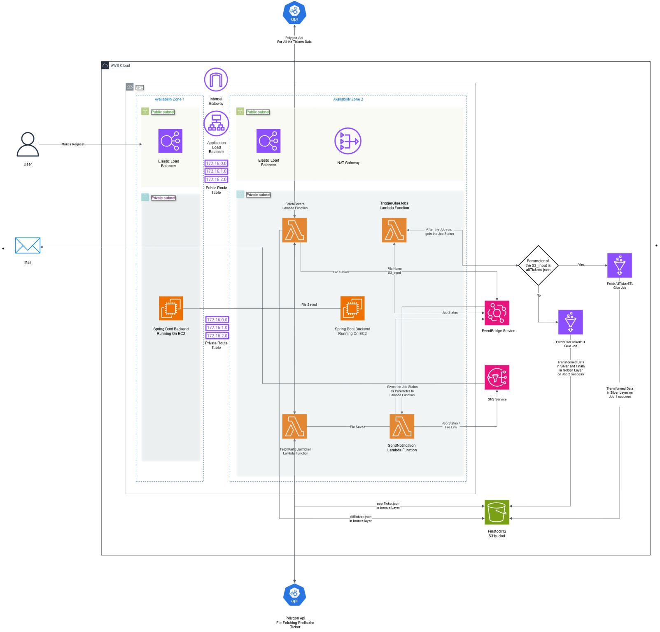Click the VPC cloud icon

[x=130, y=87]
